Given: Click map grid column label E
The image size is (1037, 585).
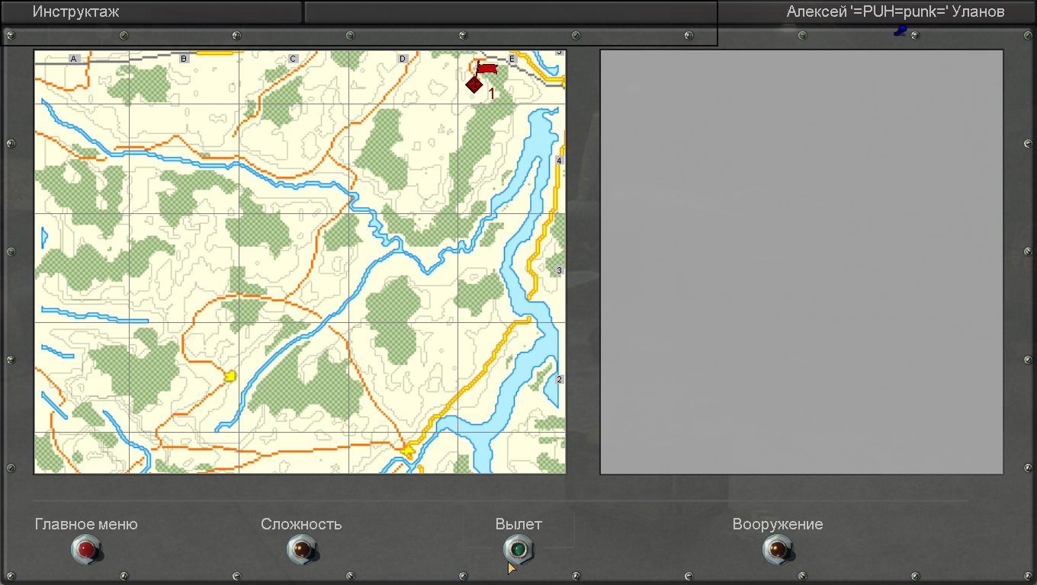Looking at the screenshot, I should click(512, 59).
